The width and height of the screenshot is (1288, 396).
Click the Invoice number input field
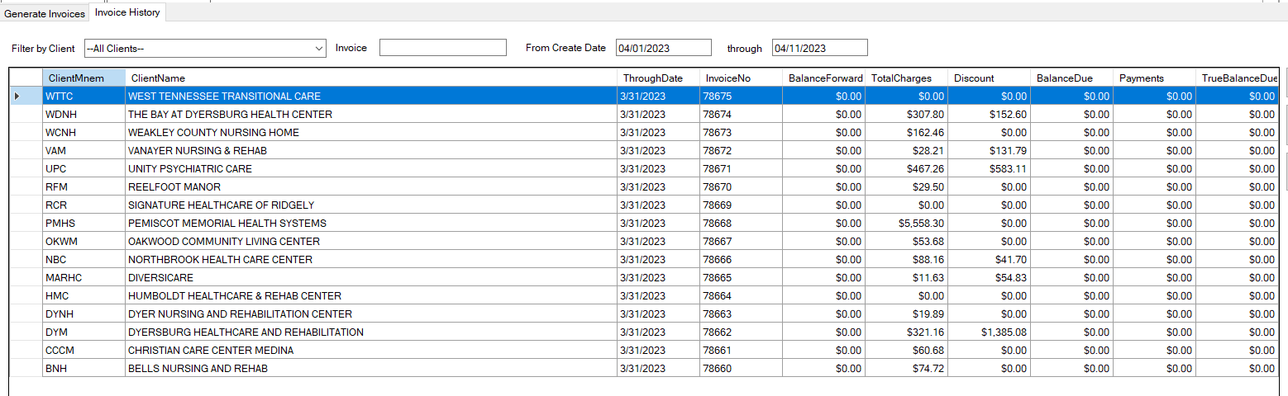442,49
